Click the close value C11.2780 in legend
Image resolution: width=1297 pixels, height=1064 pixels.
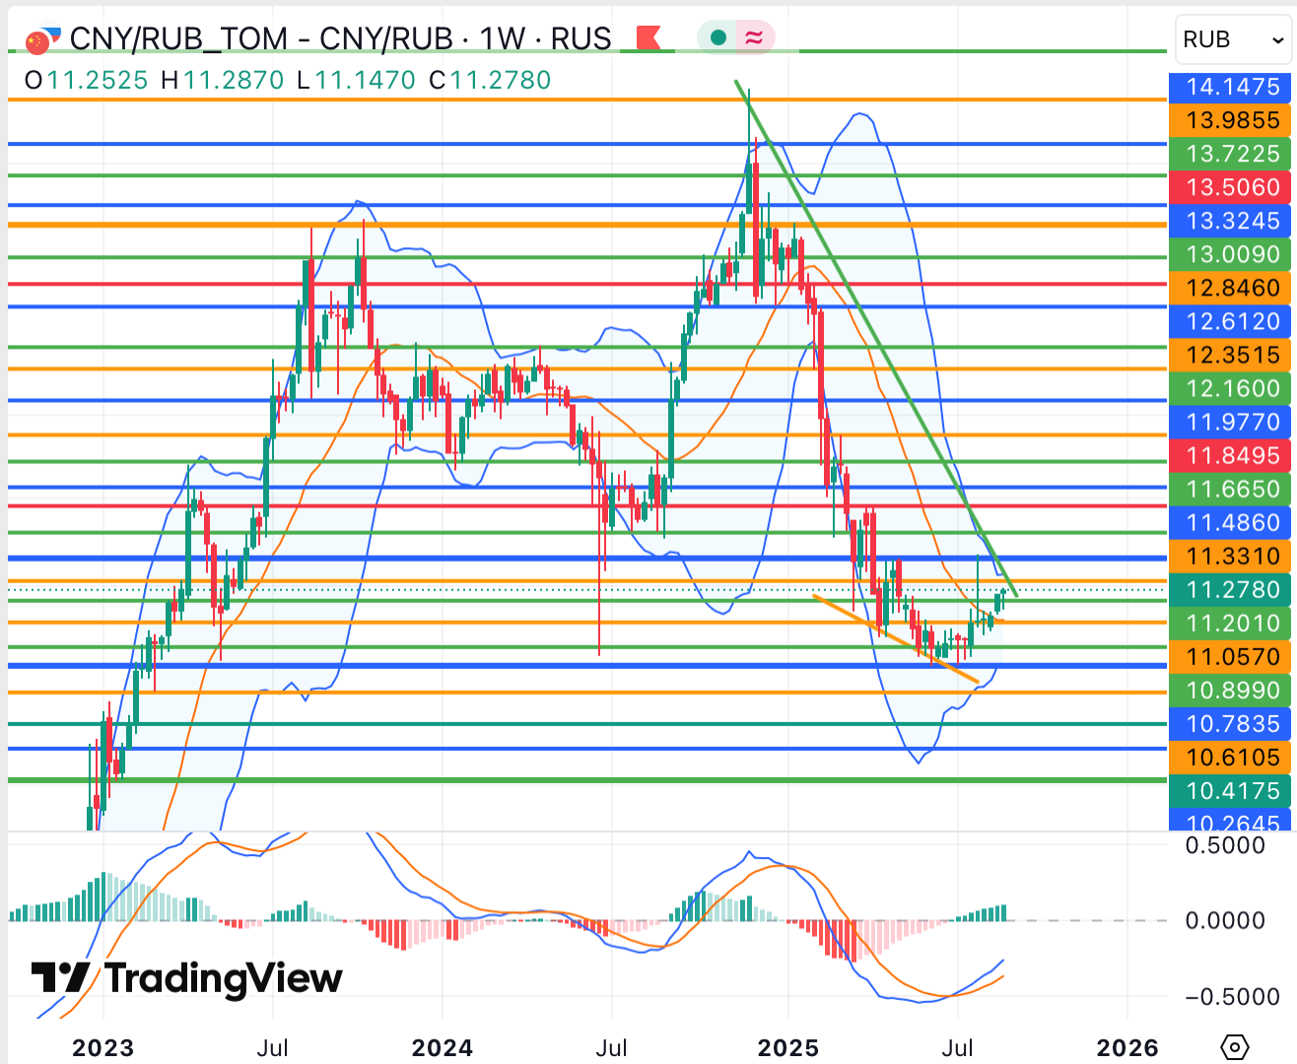point(490,80)
